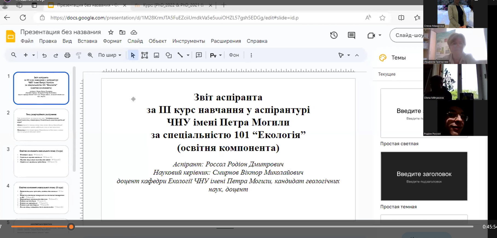Move presentation to folder icon
The image size is (497, 238).
[x=122, y=32]
